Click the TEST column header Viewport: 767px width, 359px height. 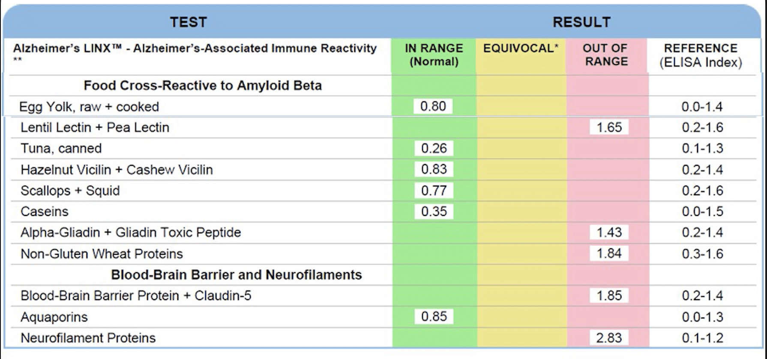188,22
